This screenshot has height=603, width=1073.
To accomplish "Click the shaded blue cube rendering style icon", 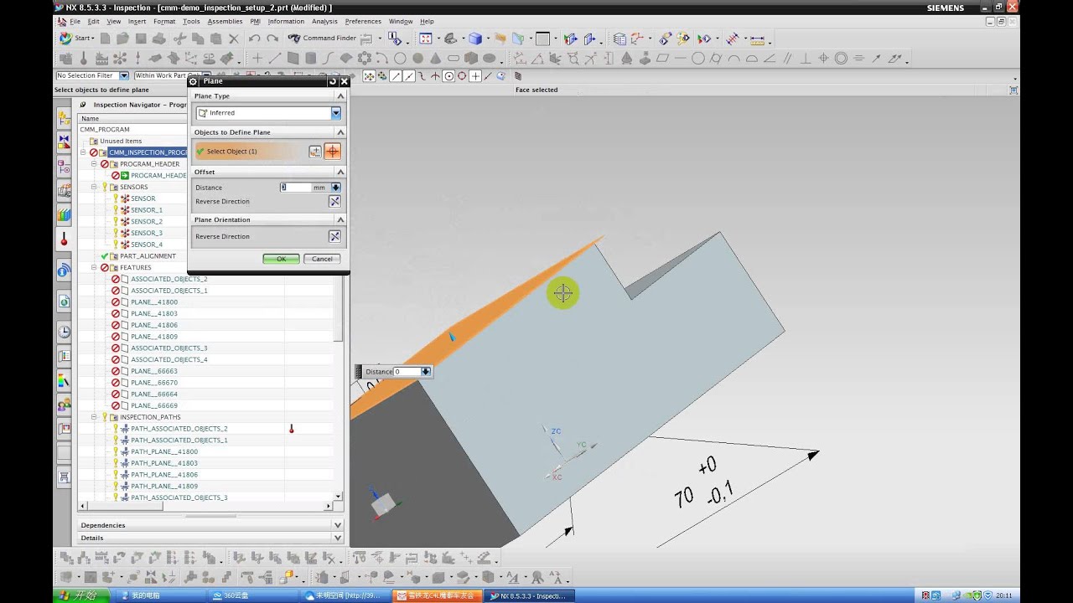I will 475,39.
